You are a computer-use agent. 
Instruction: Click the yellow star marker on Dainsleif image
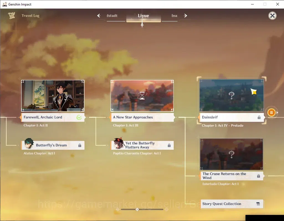pyautogui.click(x=254, y=92)
